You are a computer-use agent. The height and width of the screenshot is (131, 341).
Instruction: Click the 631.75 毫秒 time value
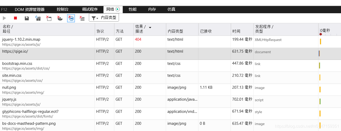tap(242, 51)
